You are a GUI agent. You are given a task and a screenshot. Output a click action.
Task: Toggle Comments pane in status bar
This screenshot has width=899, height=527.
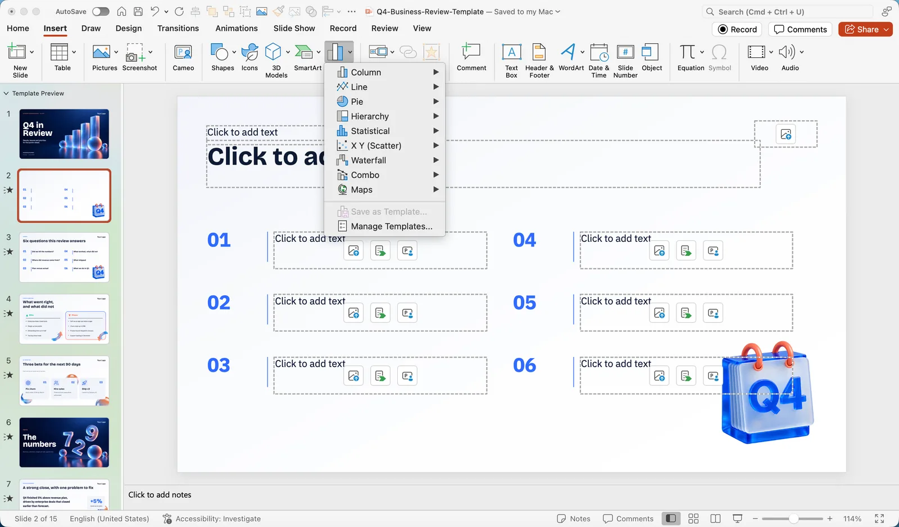click(x=628, y=519)
